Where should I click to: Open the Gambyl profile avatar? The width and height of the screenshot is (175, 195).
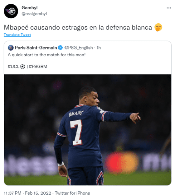coord(11,11)
